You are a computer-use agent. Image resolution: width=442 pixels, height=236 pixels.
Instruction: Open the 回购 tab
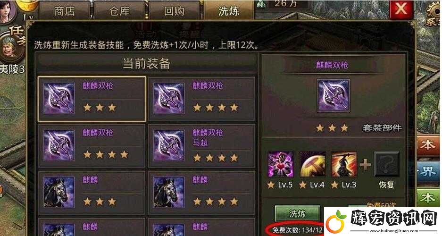[174, 11]
